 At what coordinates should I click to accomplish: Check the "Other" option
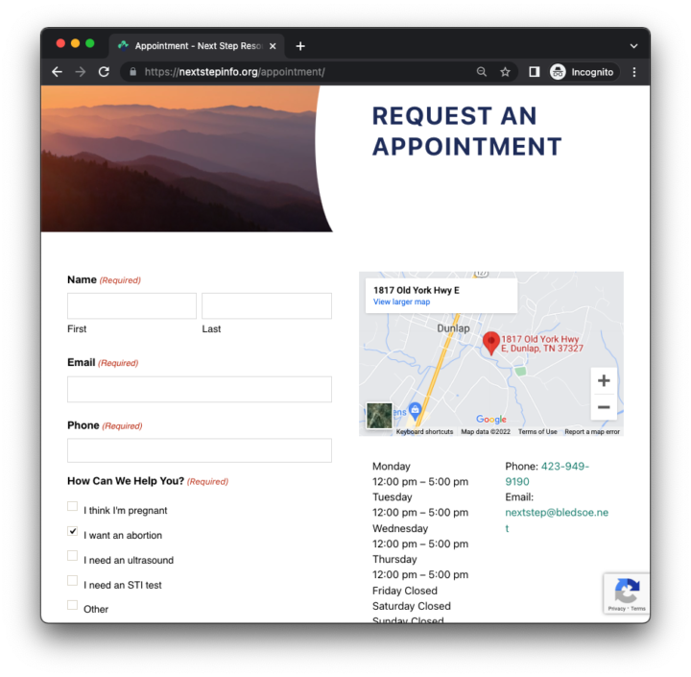coord(72,605)
